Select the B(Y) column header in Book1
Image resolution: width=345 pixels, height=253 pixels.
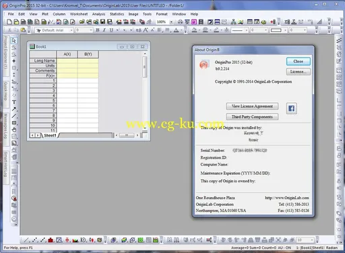pyautogui.click(x=88, y=55)
